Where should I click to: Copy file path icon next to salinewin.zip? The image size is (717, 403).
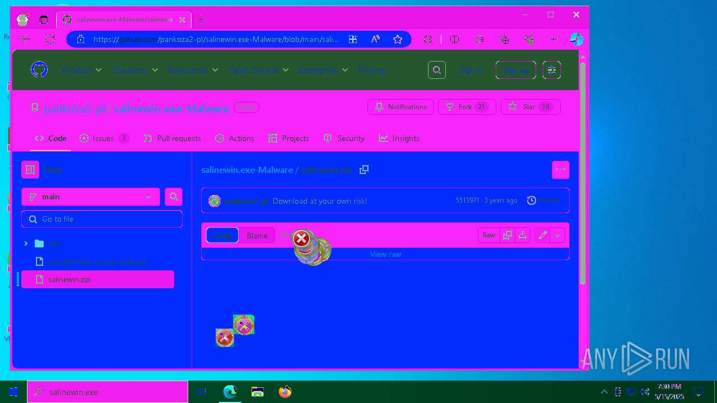point(364,170)
